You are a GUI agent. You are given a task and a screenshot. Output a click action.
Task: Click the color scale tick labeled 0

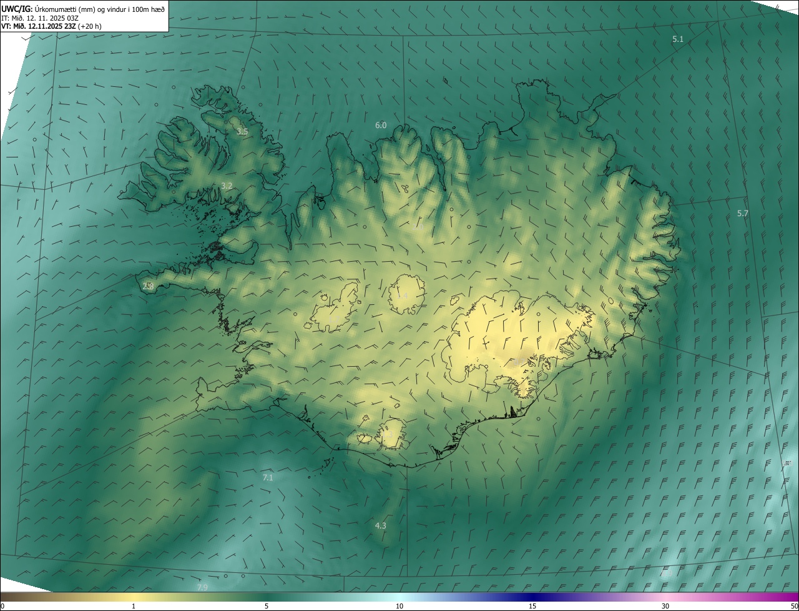[x=2, y=606]
